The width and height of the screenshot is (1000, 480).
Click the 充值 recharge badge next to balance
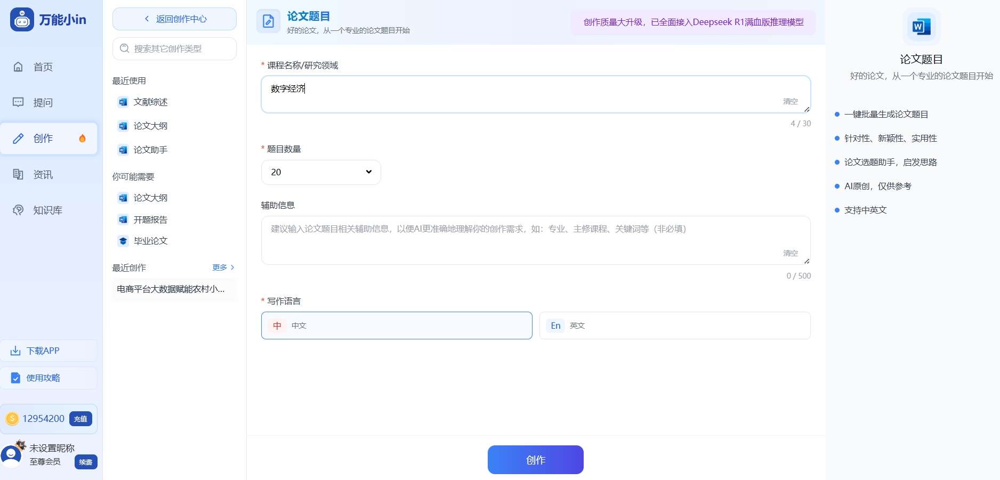point(80,419)
